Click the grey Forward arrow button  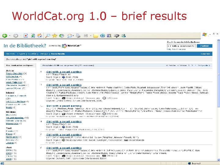[16, 36]
